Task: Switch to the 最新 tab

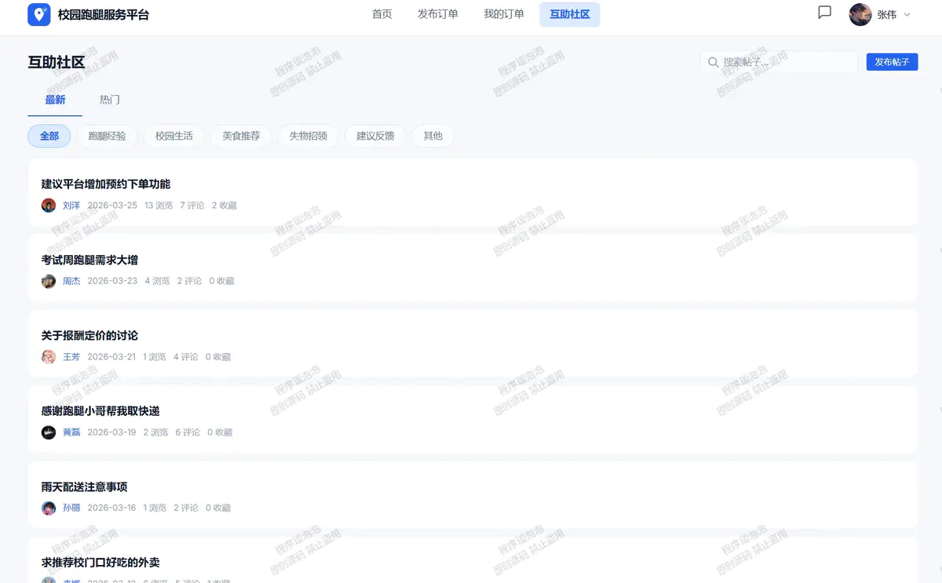Action: coord(55,100)
